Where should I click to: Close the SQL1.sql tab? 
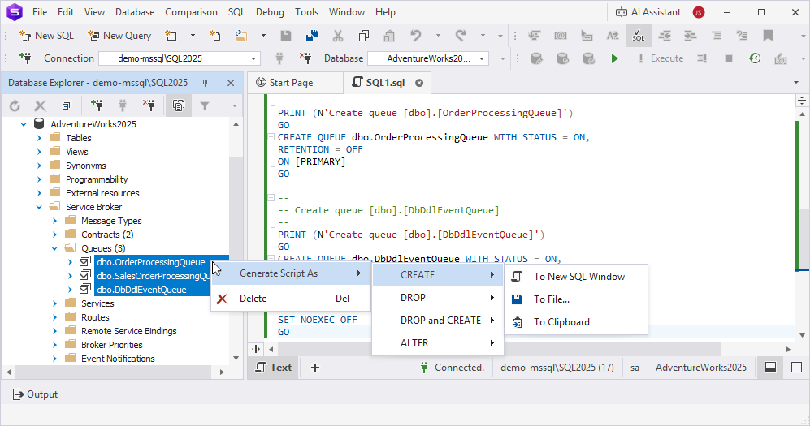coord(419,83)
